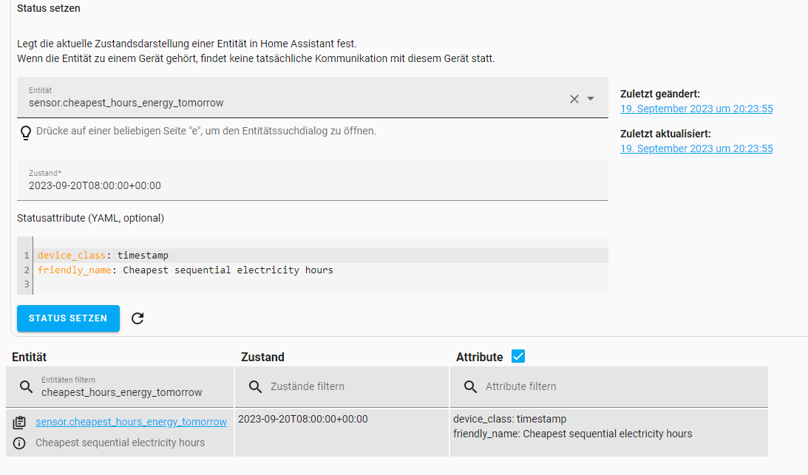Click the refresh icon beside Status setzen
The height and width of the screenshot is (475, 808).
click(138, 318)
